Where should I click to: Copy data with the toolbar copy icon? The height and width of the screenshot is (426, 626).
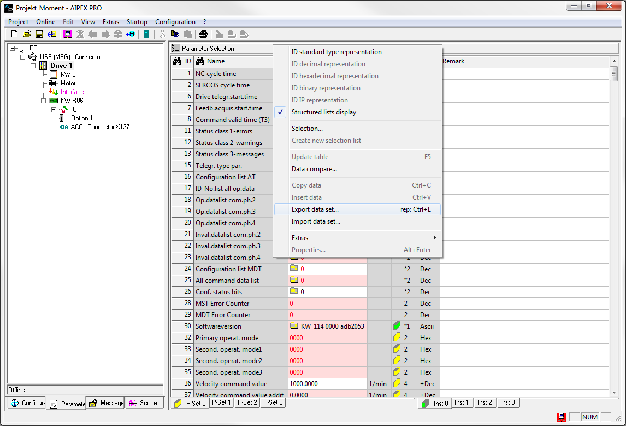pos(175,34)
